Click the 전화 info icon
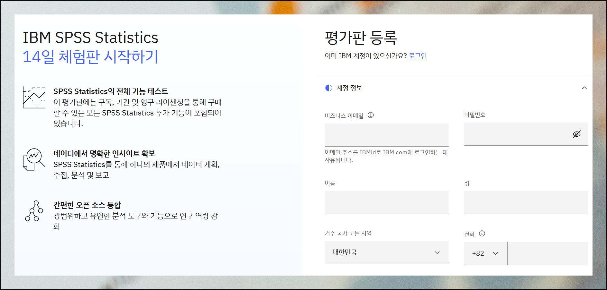 pos(482,234)
